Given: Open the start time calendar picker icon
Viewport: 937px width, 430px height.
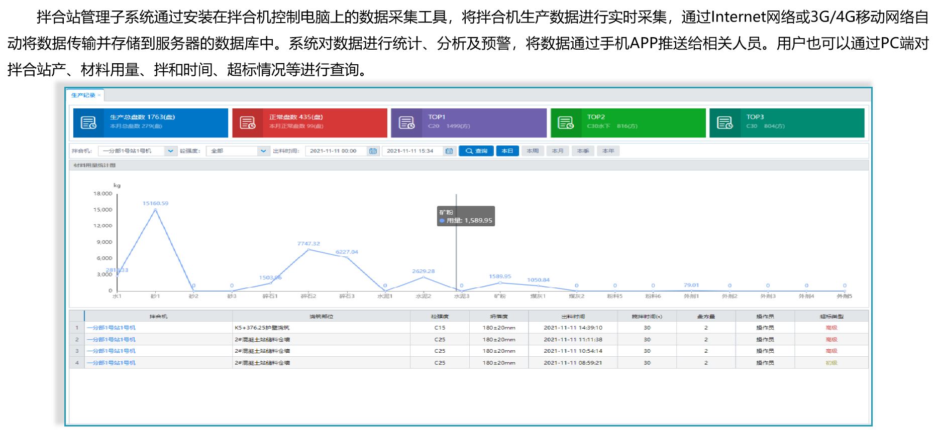Looking at the screenshot, I should [373, 151].
